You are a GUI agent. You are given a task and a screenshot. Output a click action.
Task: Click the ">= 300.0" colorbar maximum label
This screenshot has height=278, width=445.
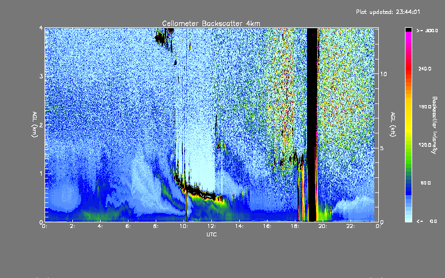[x=427, y=31]
